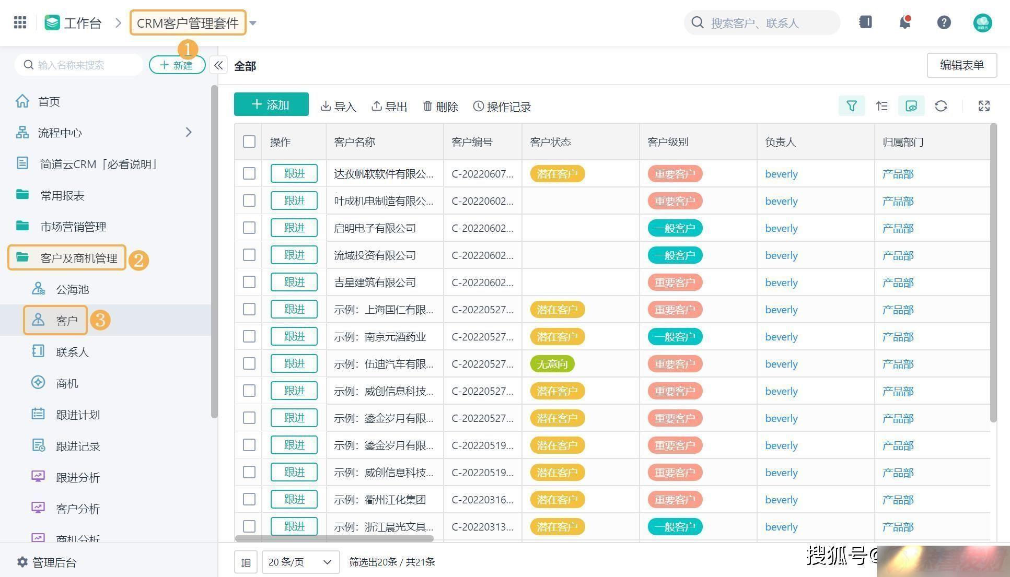Check the row for 达孜帆软软件有限公司
The width and height of the screenshot is (1010, 577).
pyautogui.click(x=249, y=173)
